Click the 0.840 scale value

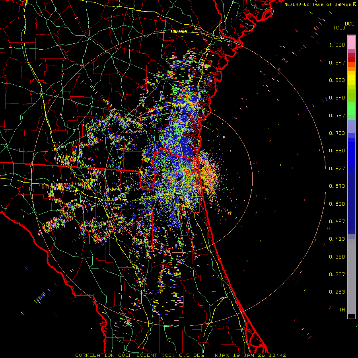click(x=337, y=98)
